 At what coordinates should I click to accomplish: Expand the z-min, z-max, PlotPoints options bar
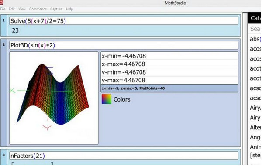[x=169, y=88]
